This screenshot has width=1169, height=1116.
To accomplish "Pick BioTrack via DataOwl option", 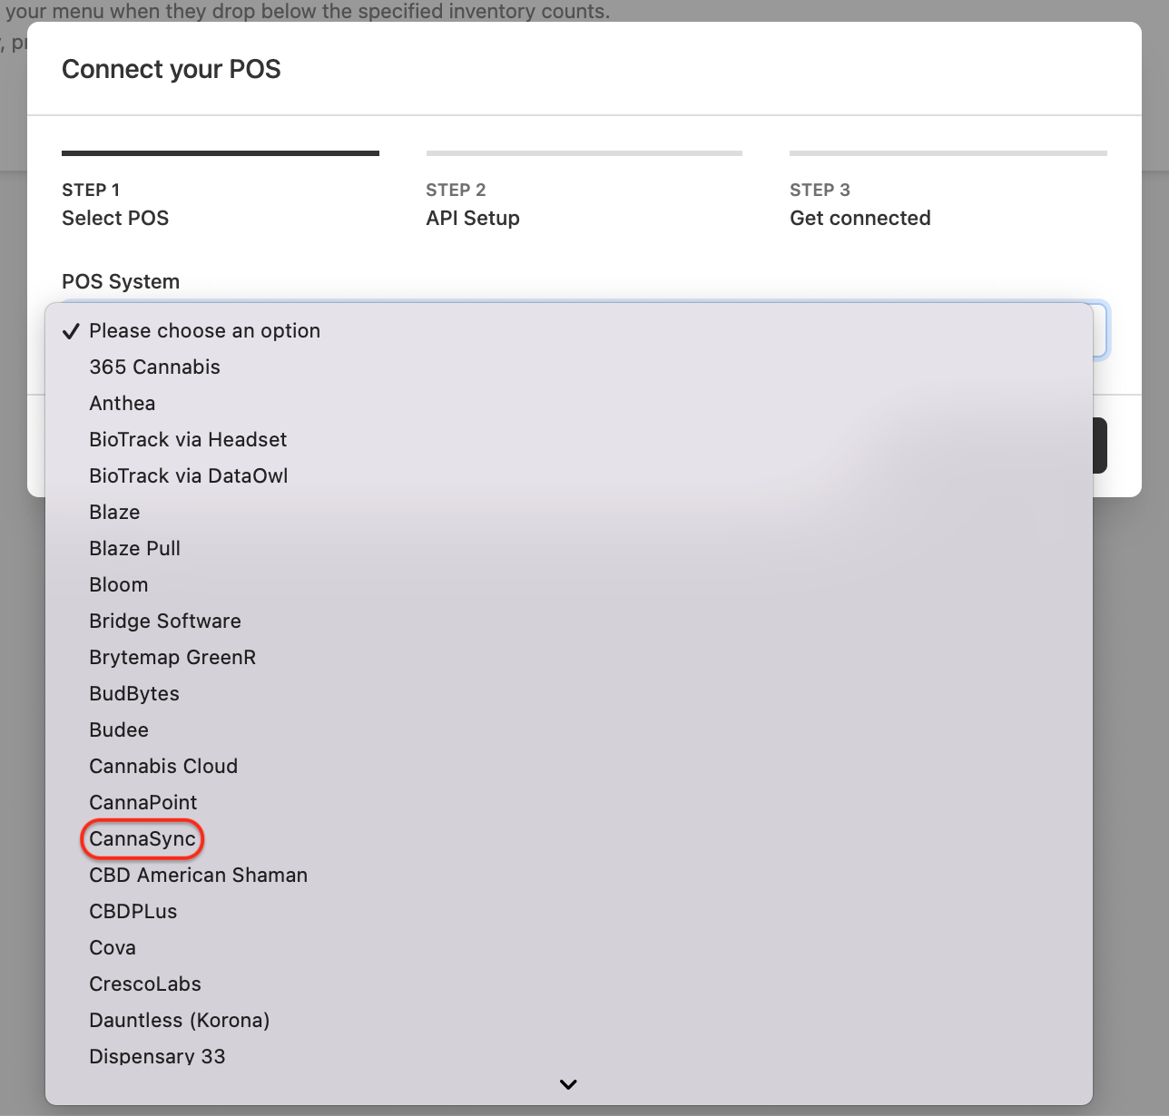I will click(568, 476).
